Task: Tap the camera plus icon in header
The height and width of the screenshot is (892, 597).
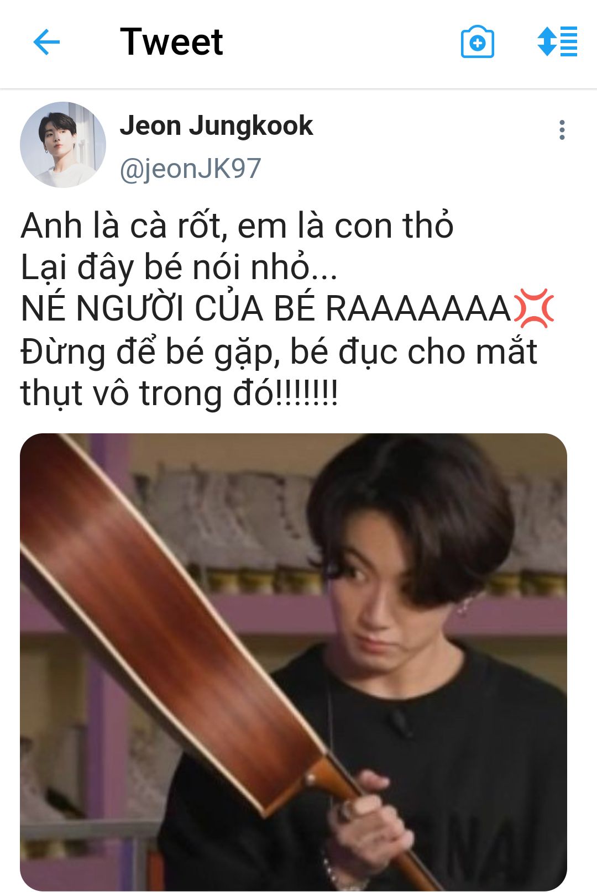Action: point(477,42)
